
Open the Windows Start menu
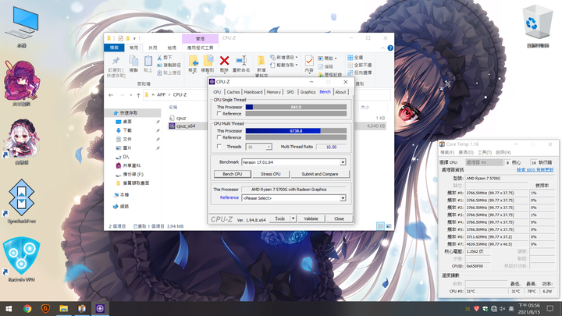[9, 308]
